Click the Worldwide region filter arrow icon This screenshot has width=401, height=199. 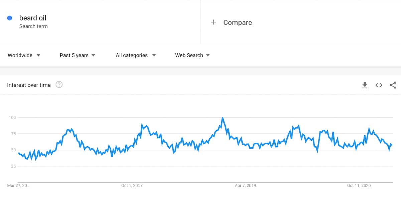39,55
